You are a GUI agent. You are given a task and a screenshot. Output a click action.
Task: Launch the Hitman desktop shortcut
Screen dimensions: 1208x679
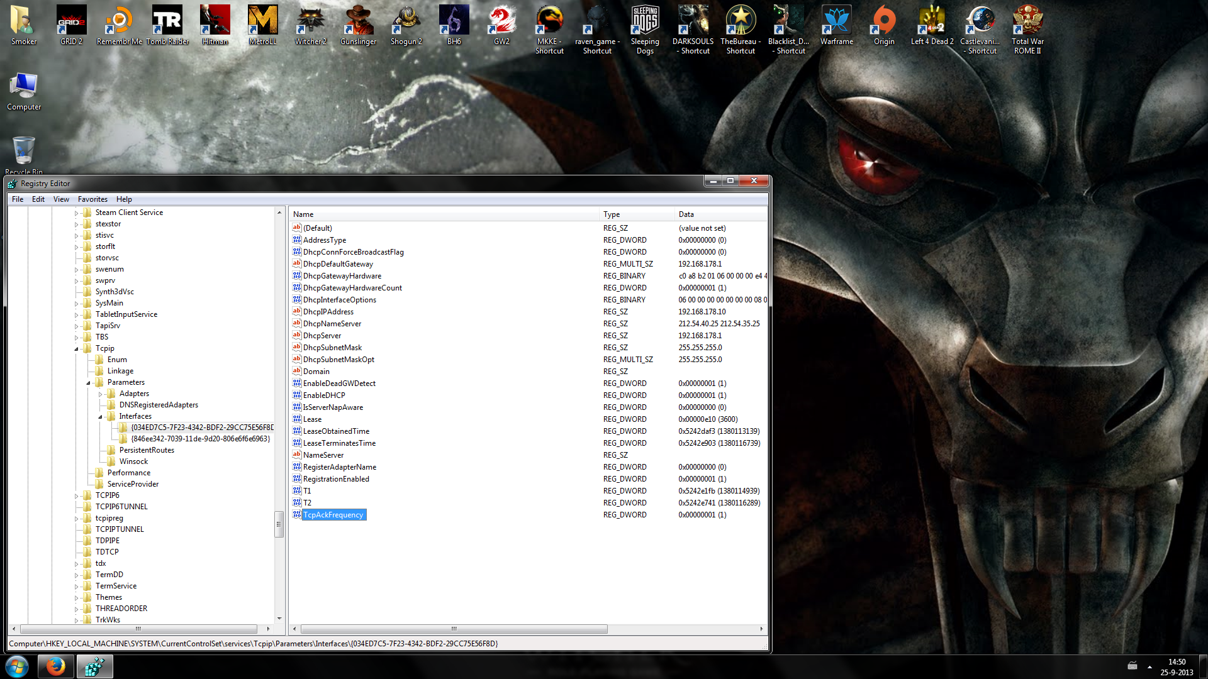tap(215, 25)
